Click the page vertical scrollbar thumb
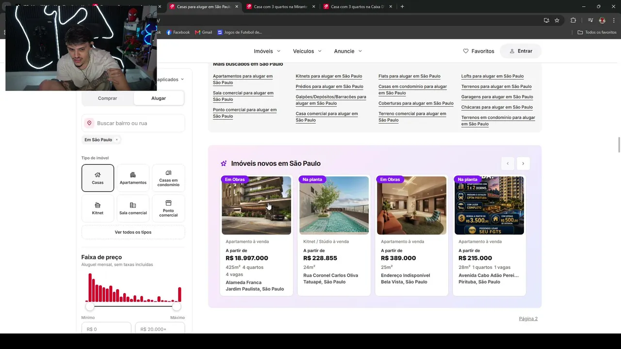The width and height of the screenshot is (621, 349). [619, 145]
